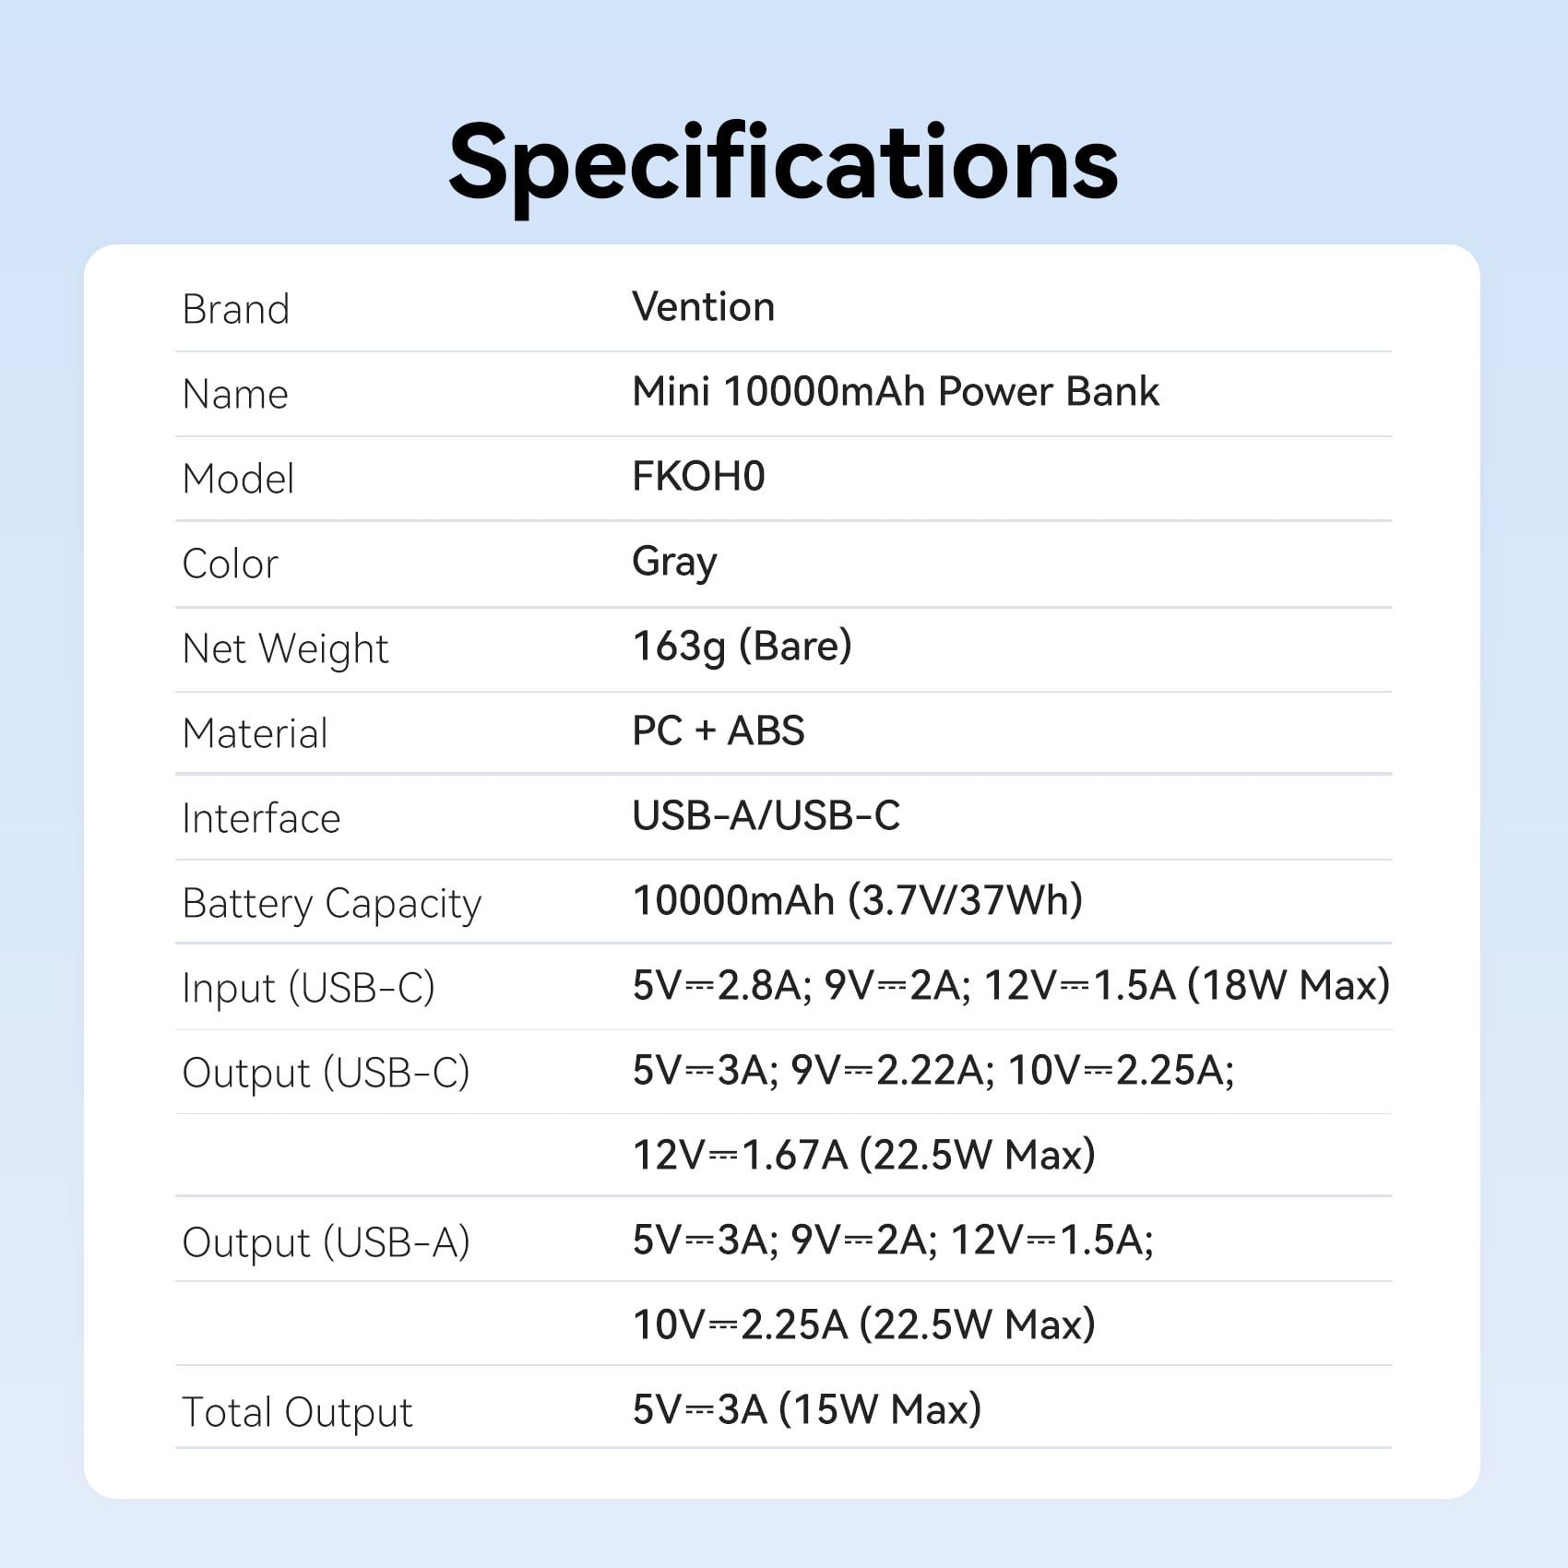Click the PC + ABS value
The width and height of the screenshot is (1568, 1568).
(719, 731)
